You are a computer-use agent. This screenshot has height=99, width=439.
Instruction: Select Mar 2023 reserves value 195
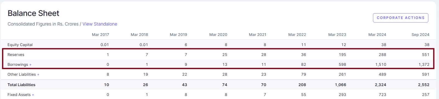click(342, 55)
